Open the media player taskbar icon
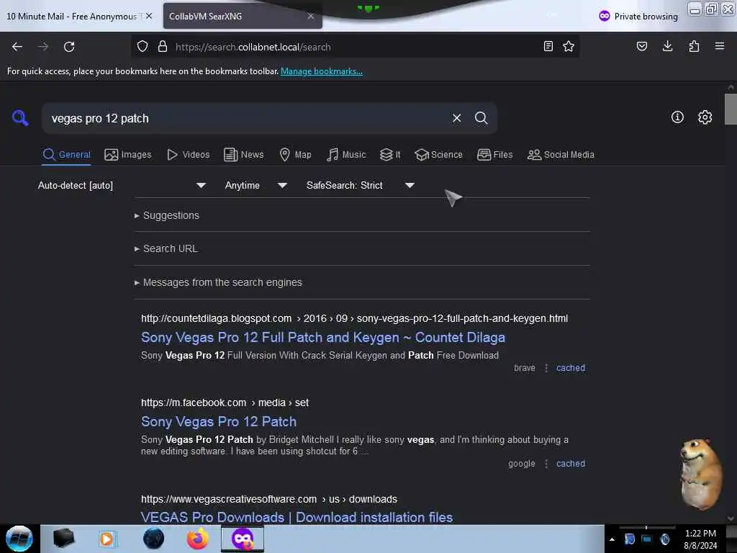This screenshot has width=737, height=553. [x=107, y=539]
